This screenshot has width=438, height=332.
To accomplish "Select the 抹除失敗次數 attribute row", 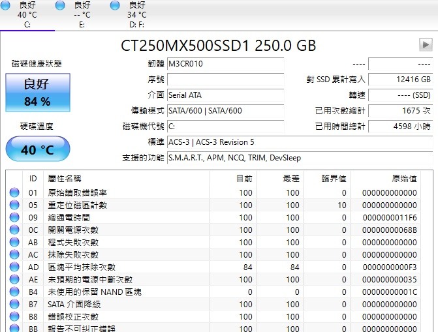I will [x=213, y=254].
